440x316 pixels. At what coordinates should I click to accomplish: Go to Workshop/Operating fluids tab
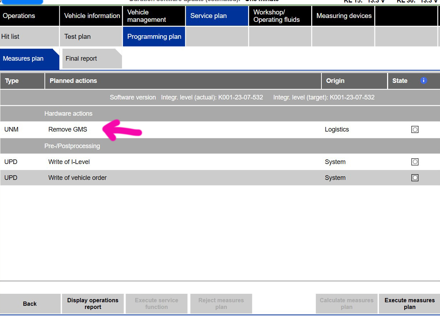point(280,16)
